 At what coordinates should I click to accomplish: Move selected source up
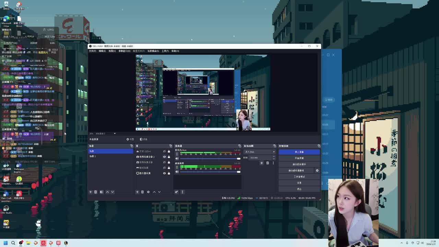(154, 192)
